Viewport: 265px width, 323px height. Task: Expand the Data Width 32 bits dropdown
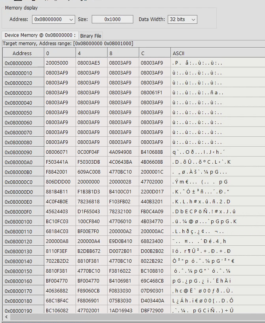[193, 19]
